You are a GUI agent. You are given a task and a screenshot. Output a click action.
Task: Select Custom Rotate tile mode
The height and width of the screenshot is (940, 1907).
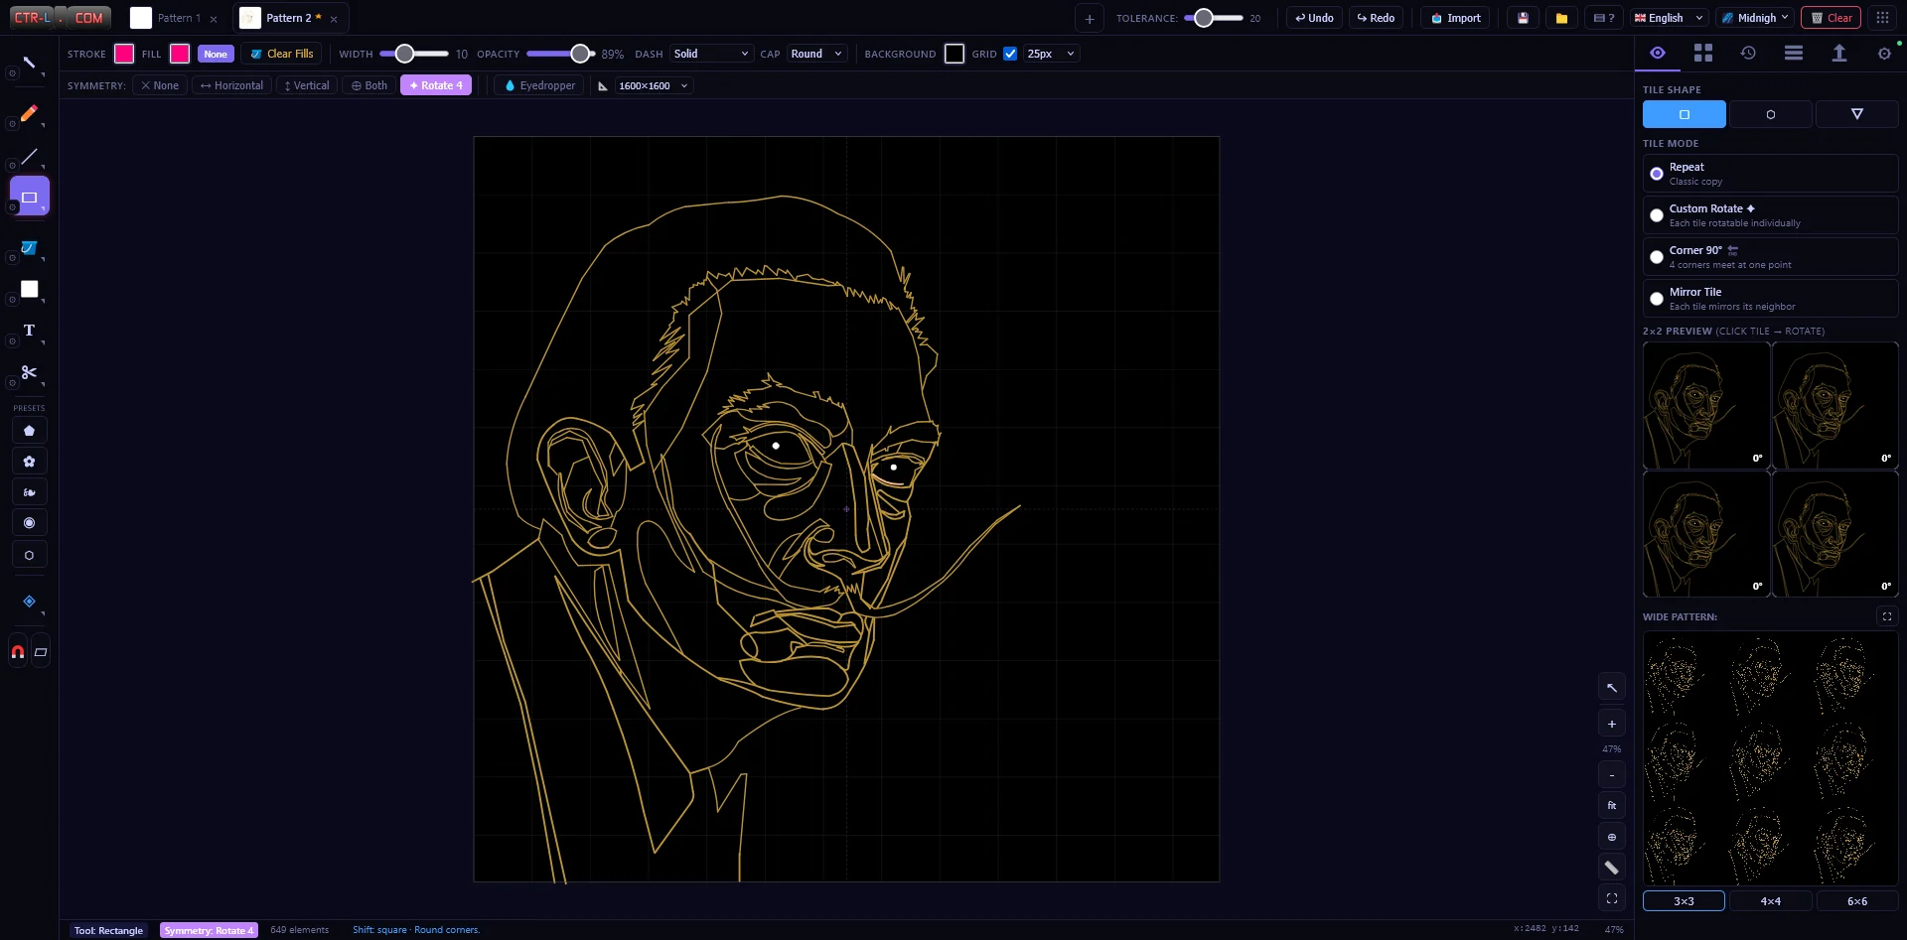click(x=1770, y=215)
